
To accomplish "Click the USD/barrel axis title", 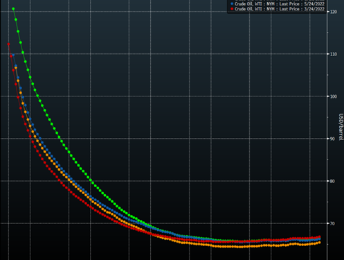I will tap(341, 127).
